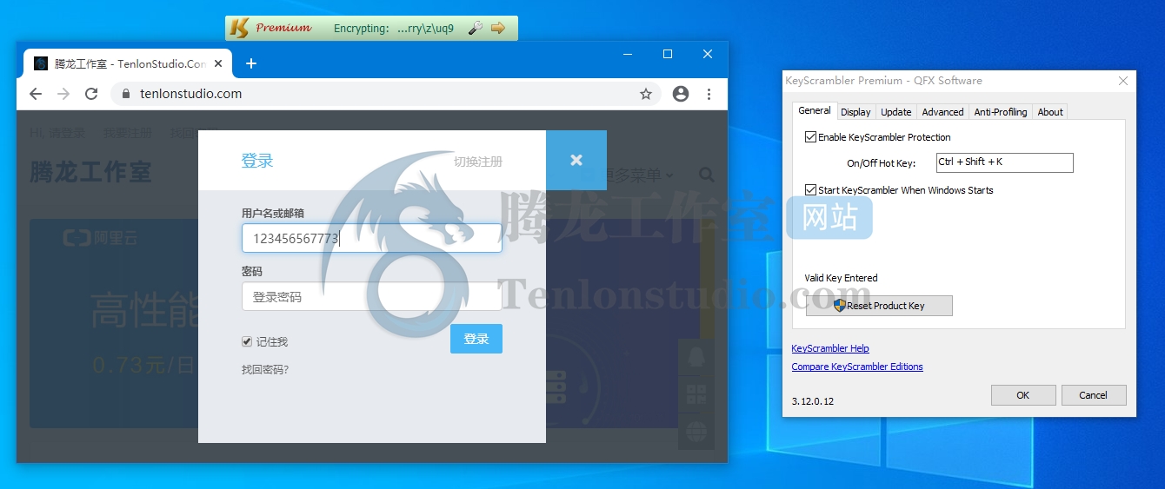Toggle Start KeyScrambler When Windows Starts

(x=811, y=190)
